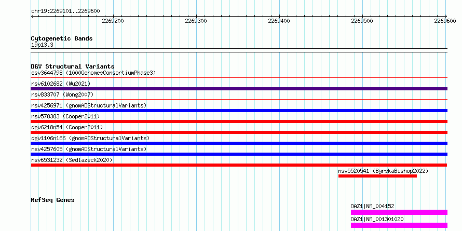Click the short red nsv5520541 bar
The width and height of the screenshot is (462, 231).
coord(377,176)
